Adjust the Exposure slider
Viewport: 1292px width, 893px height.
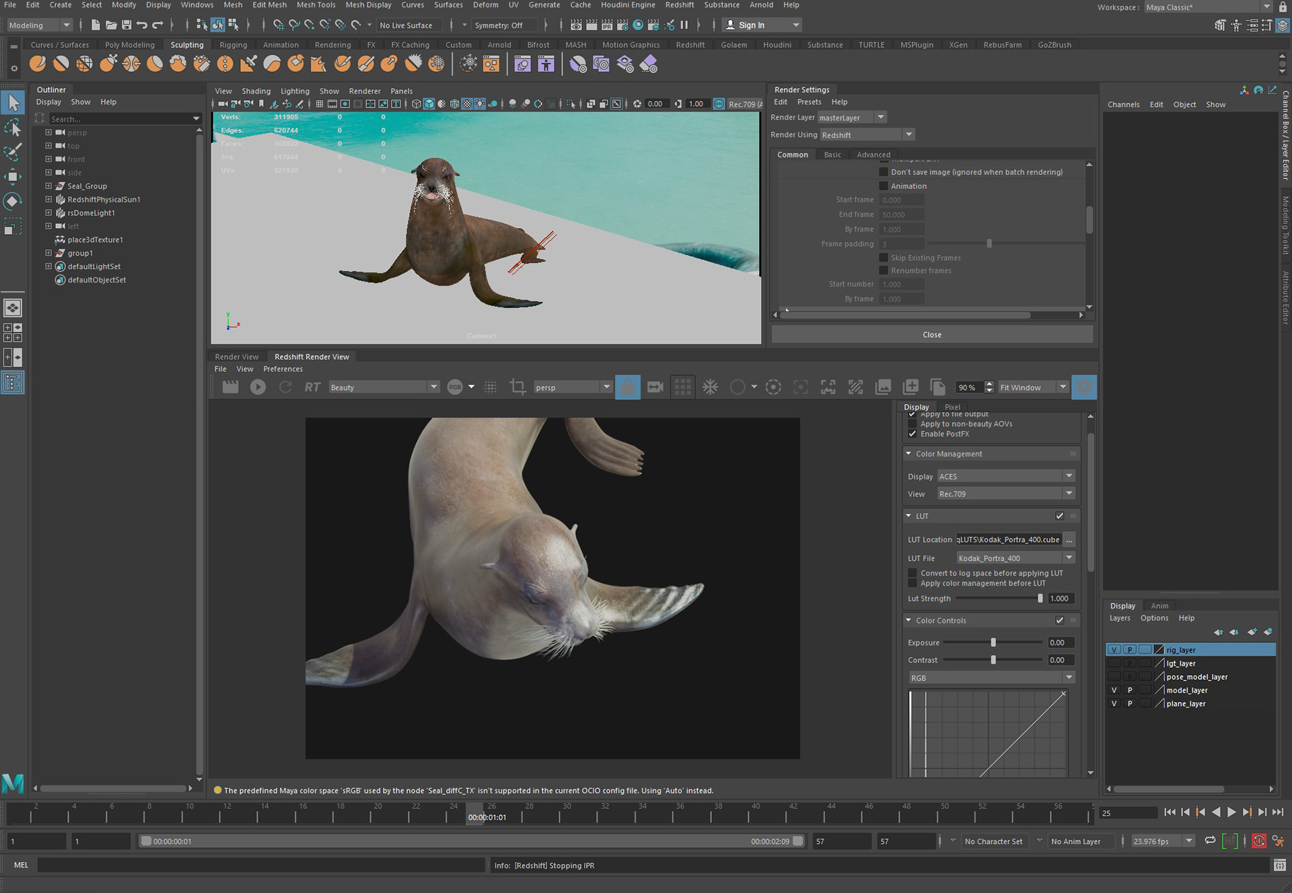click(x=993, y=643)
